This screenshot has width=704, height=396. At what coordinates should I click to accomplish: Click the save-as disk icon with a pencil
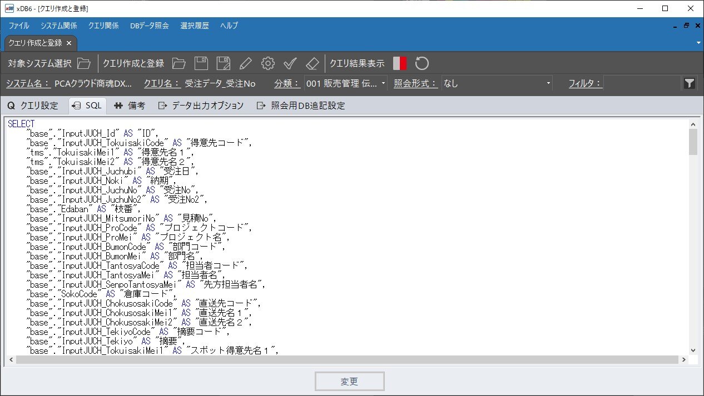[x=224, y=63]
